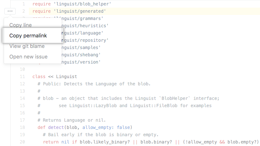The image size is (260, 146).
Task: Select line number 20 in the gutter
Action: [x=22, y=142]
